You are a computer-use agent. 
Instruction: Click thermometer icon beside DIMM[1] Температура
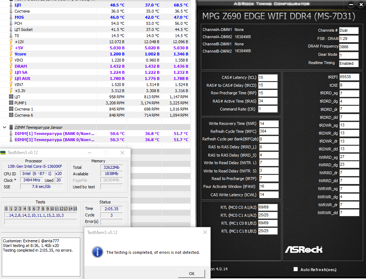click(11, 133)
